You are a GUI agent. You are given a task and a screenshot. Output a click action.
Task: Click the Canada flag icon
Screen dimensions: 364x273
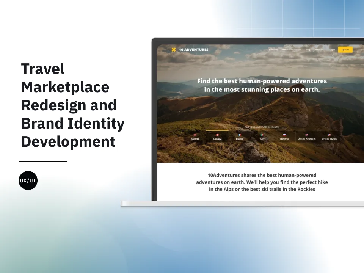tap(217, 135)
